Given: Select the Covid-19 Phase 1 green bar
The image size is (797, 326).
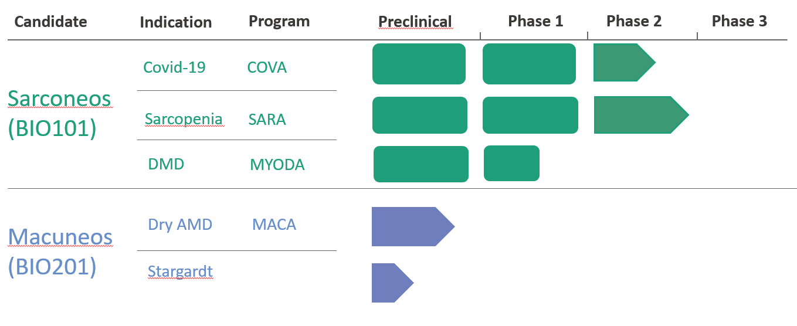Looking at the screenshot, I should coord(529,64).
